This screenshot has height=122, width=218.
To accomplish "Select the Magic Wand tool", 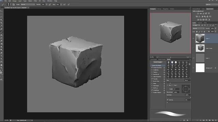I will tap(1, 20).
